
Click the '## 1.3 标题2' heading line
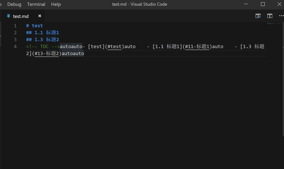[x=42, y=39]
